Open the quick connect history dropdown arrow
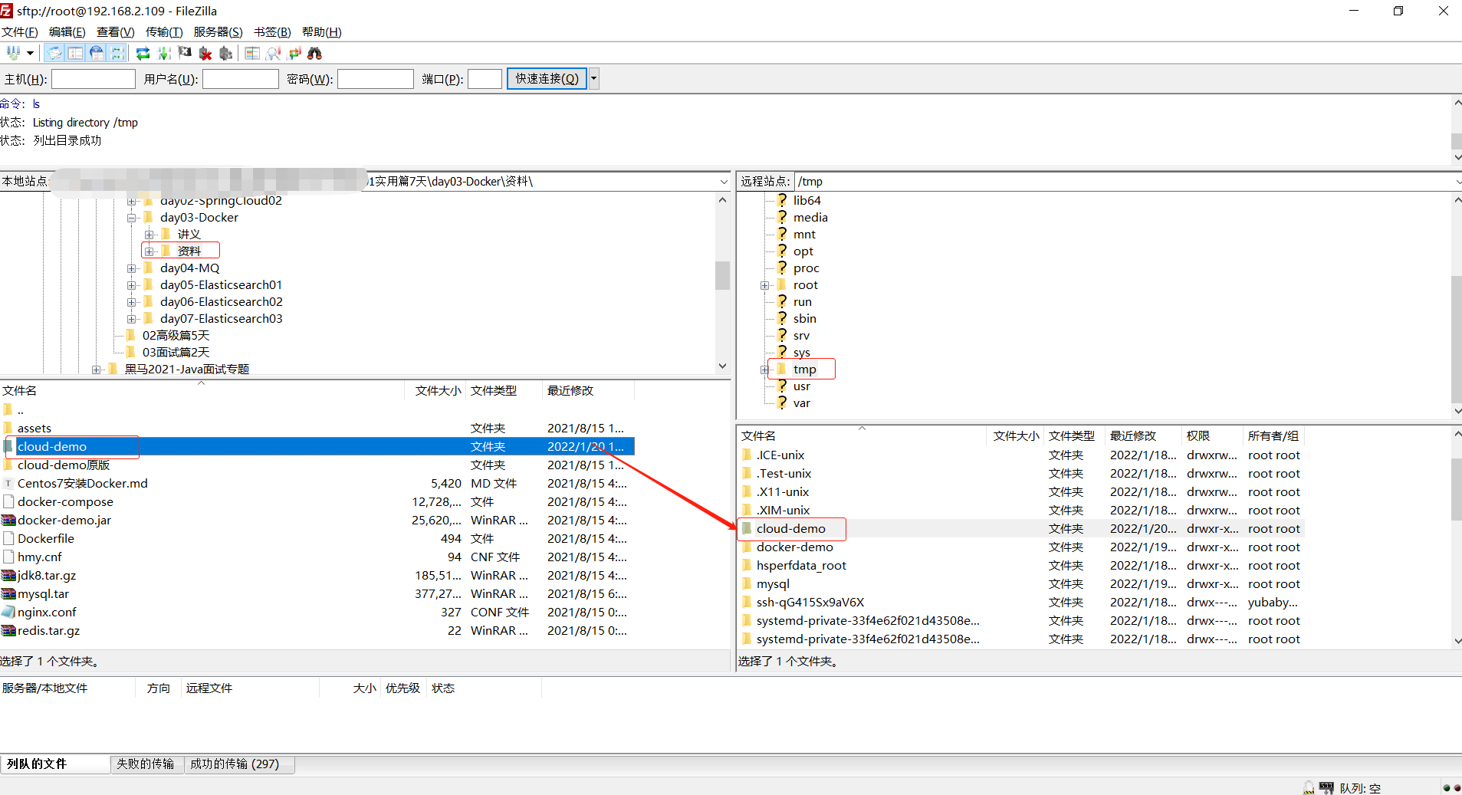 [593, 79]
